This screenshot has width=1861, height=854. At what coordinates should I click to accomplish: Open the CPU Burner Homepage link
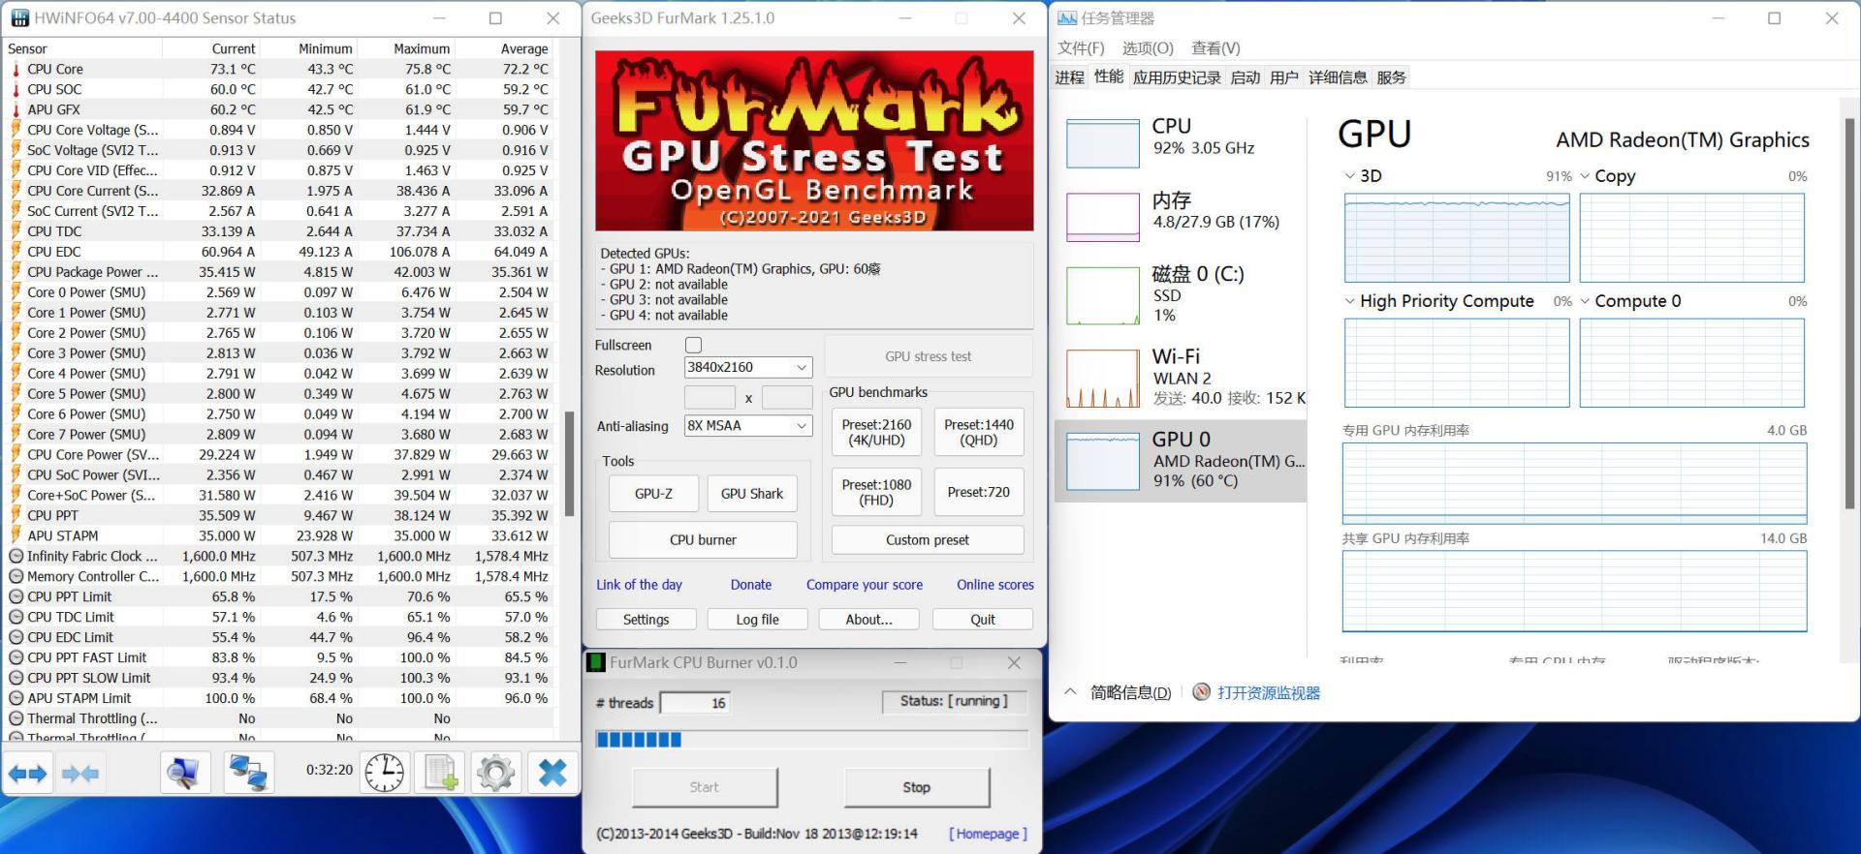point(988,834)
